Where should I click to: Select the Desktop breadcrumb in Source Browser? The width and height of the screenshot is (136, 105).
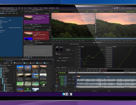click(39, 63)
